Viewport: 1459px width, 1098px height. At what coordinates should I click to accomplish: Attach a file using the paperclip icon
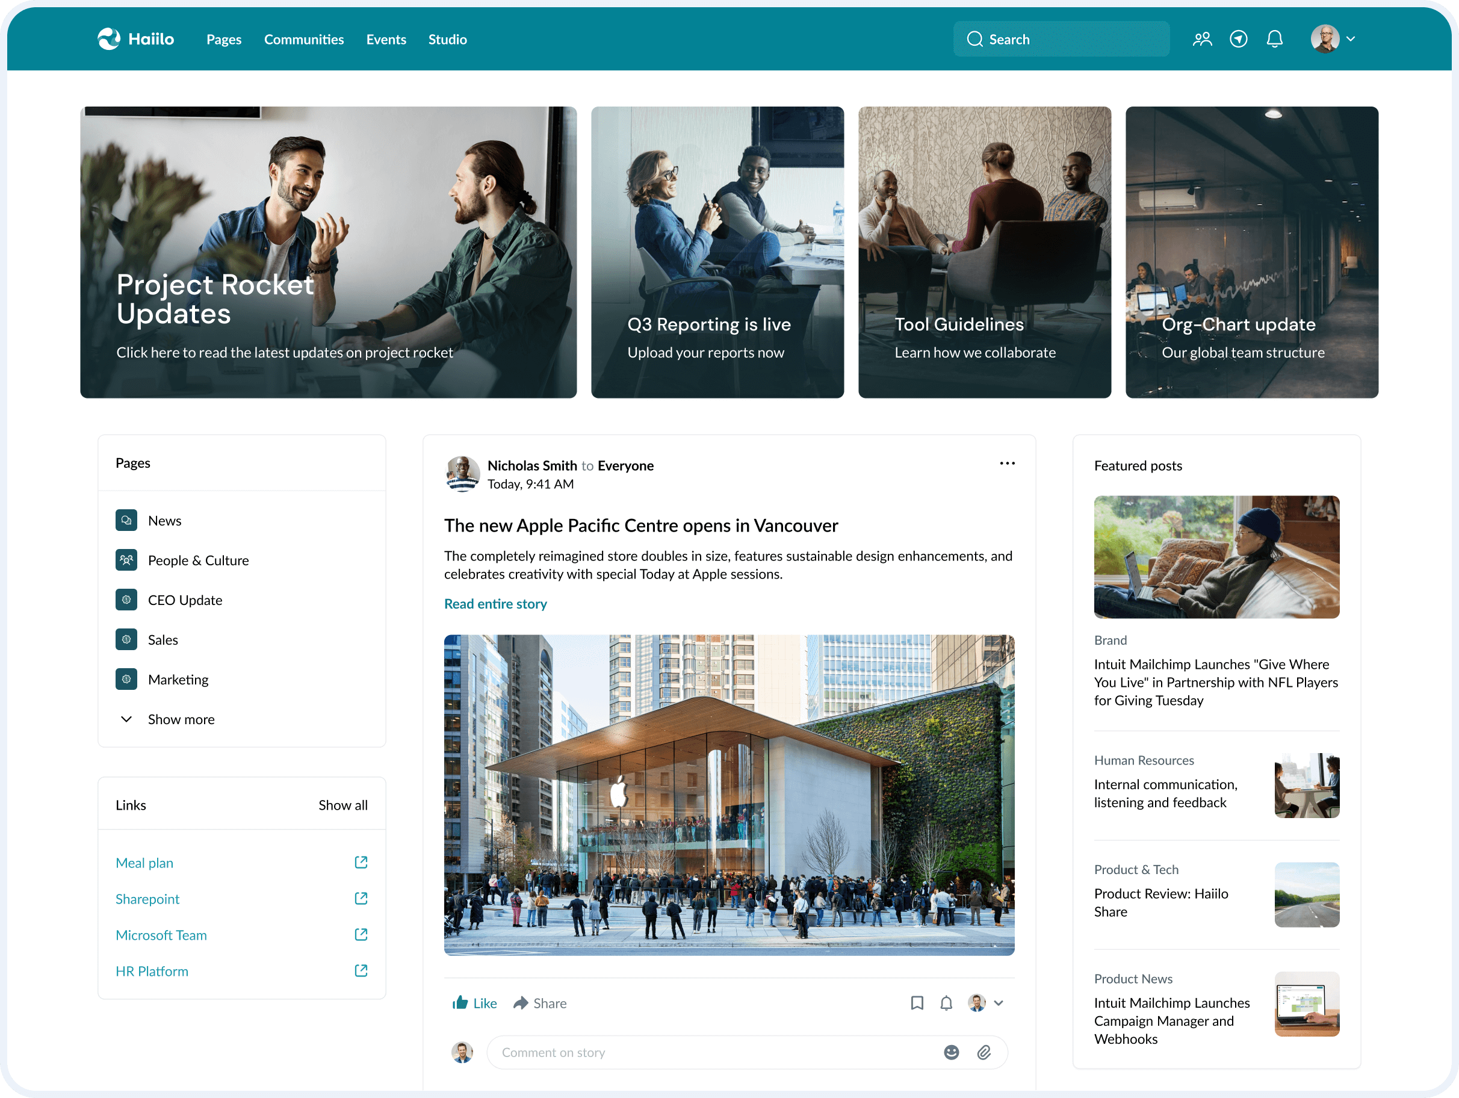[985, 1052]
